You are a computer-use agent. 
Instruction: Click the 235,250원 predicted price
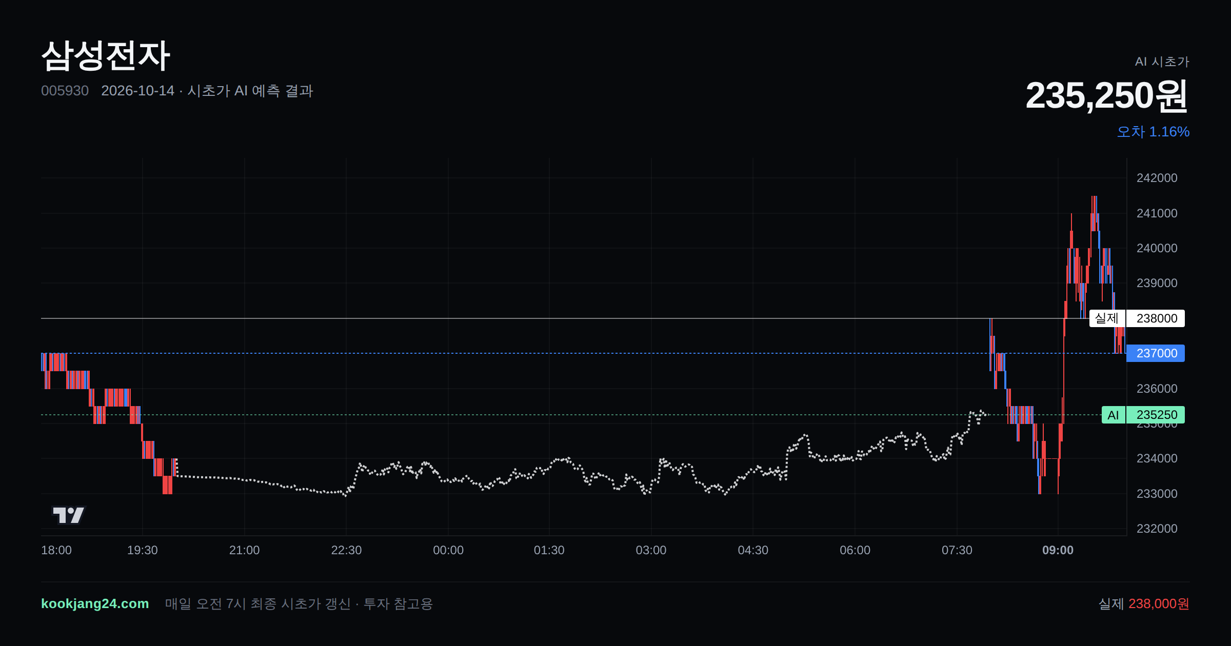pos(1107,96)
